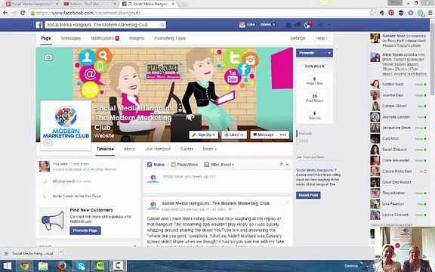The height and width of the screenshot is (272, 435).
Task: Open the composer audience selector dropdown
Action: [x=284, y=165]
